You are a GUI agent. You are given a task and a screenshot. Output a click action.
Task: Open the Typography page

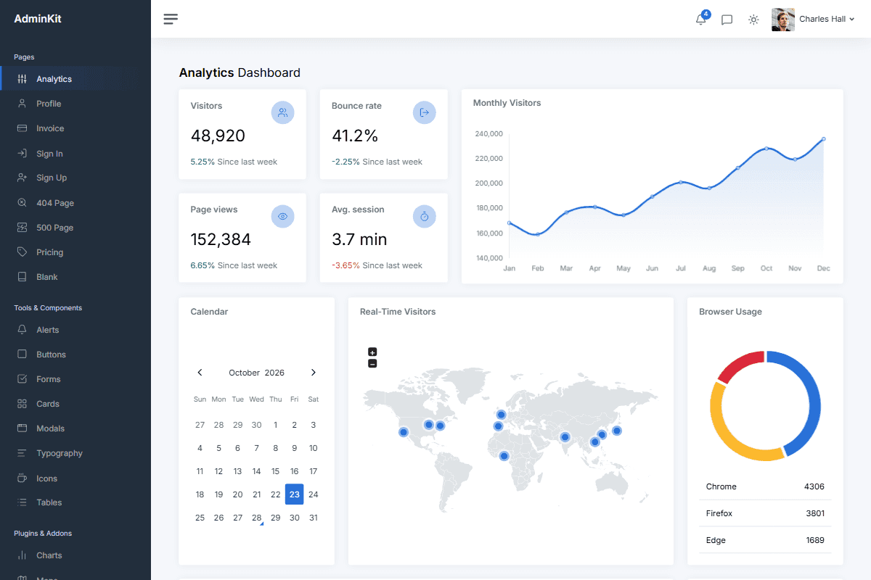tap(60, 453)
